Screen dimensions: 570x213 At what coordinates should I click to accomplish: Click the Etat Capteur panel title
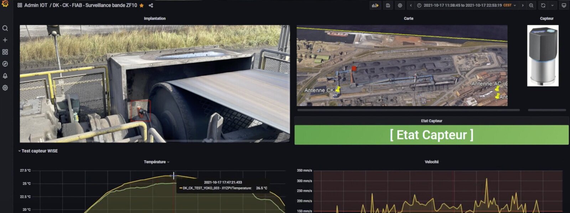coord(431,121)
